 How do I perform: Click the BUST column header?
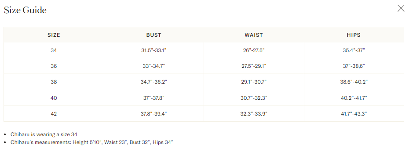(x=153, y=35)
